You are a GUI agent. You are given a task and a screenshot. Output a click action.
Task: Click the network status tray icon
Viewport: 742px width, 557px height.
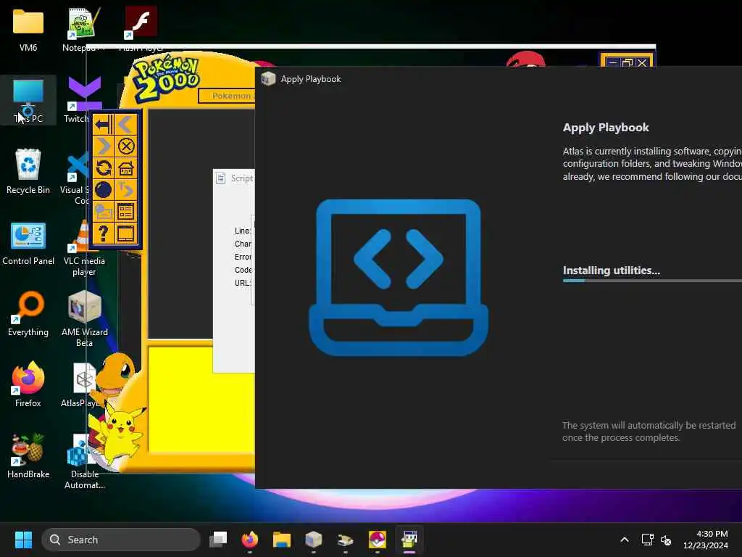click(647, 540)
